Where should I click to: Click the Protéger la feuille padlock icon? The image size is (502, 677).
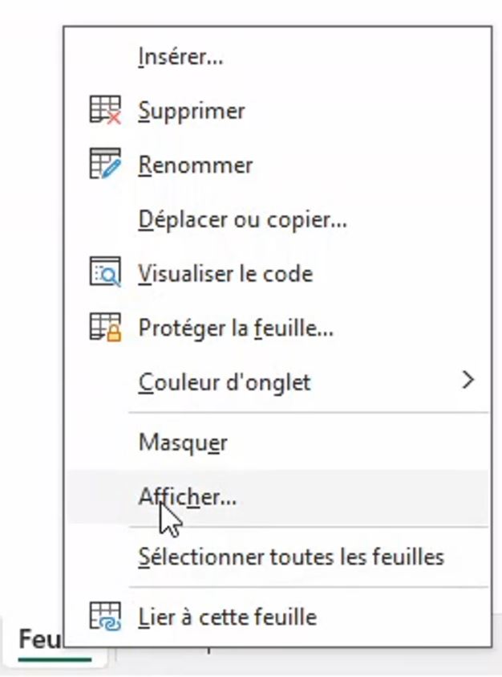coord(105,328)
